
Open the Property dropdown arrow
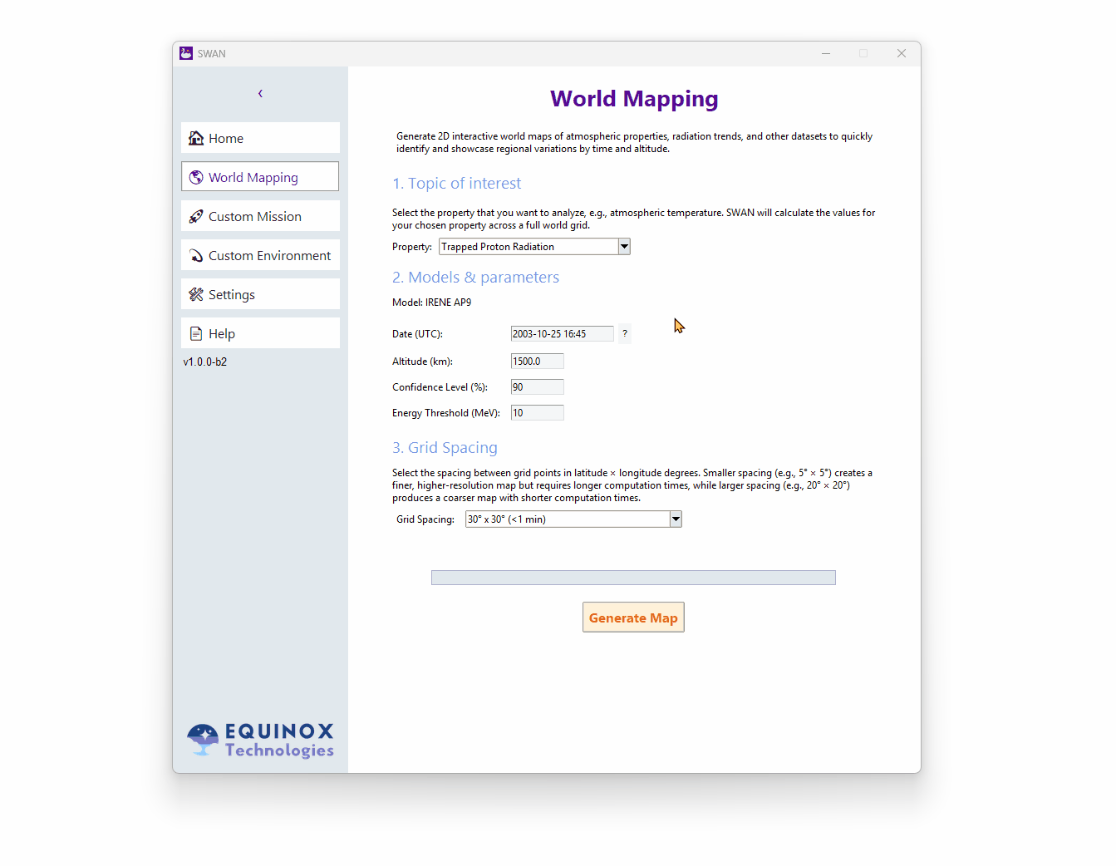[x=624, y=247]
